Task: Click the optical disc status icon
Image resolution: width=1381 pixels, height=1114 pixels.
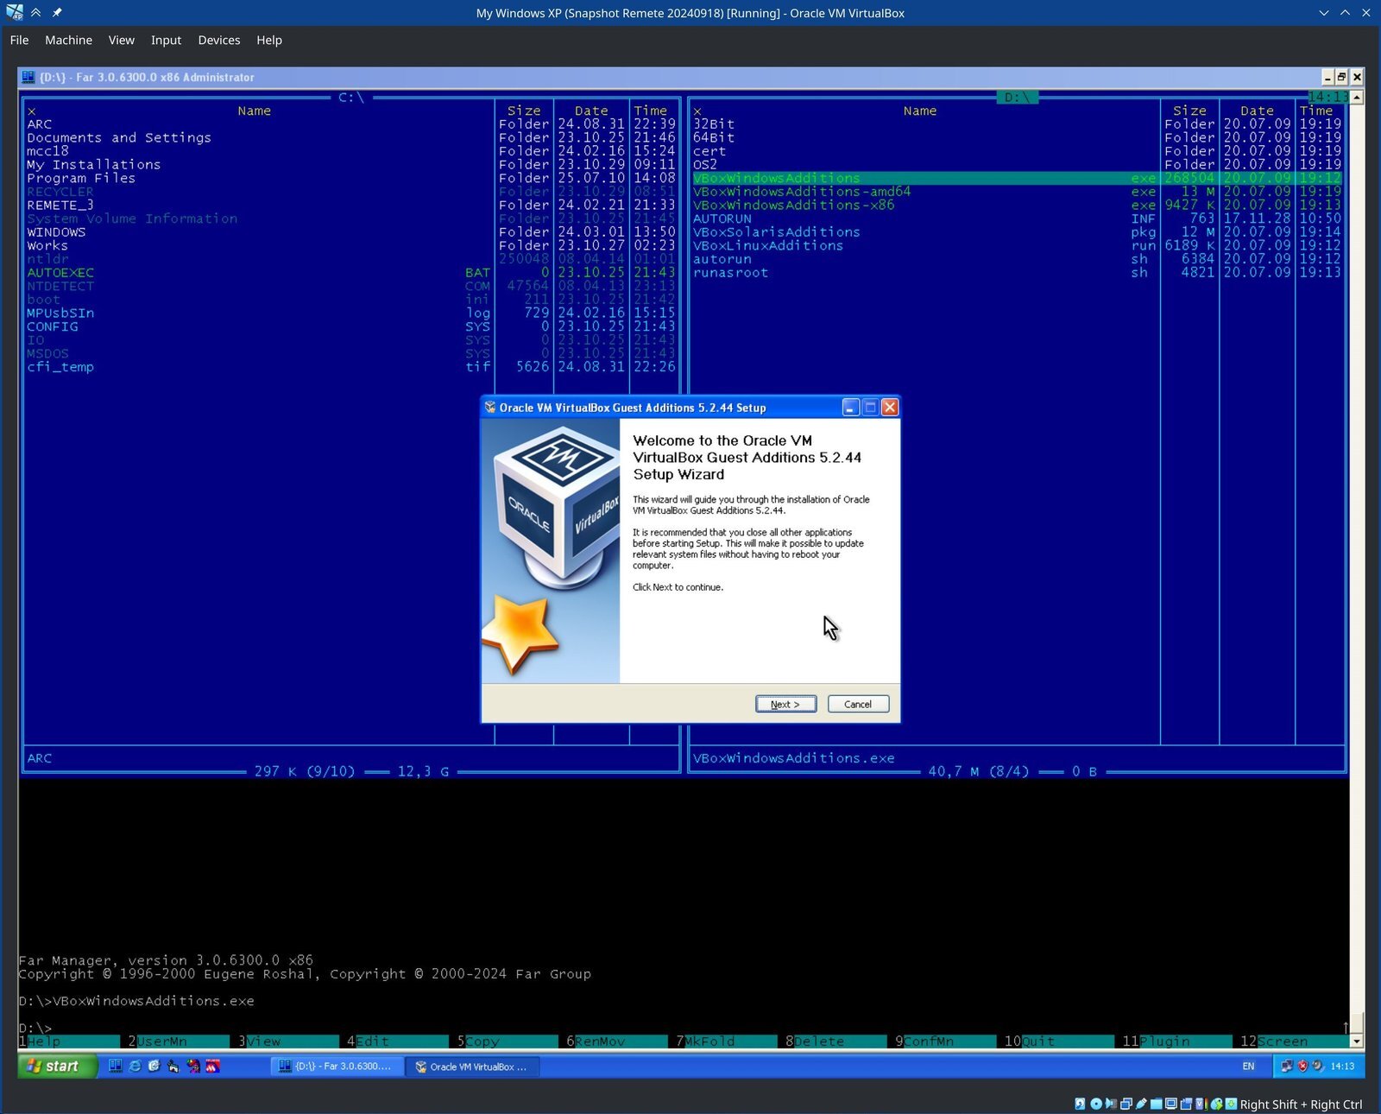Action: coord(1095,1104)
